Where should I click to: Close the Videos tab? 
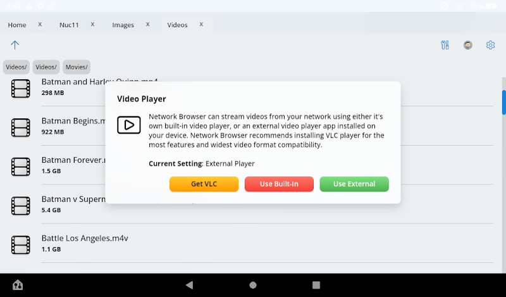201,24
